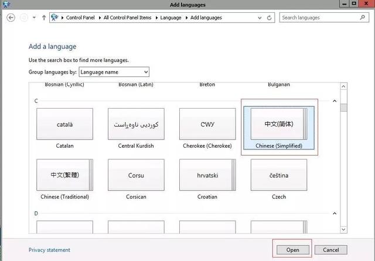Viewport: 375px width, 261px height.
Task: Open the Group languages by dropdown
Action: pos(114,72)
